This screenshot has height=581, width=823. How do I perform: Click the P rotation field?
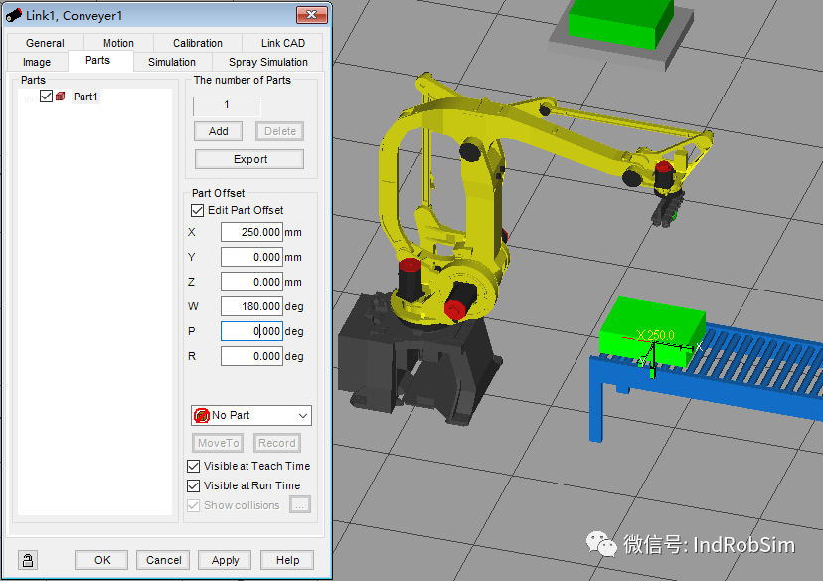pyautogui.click(x=251, y=331)
